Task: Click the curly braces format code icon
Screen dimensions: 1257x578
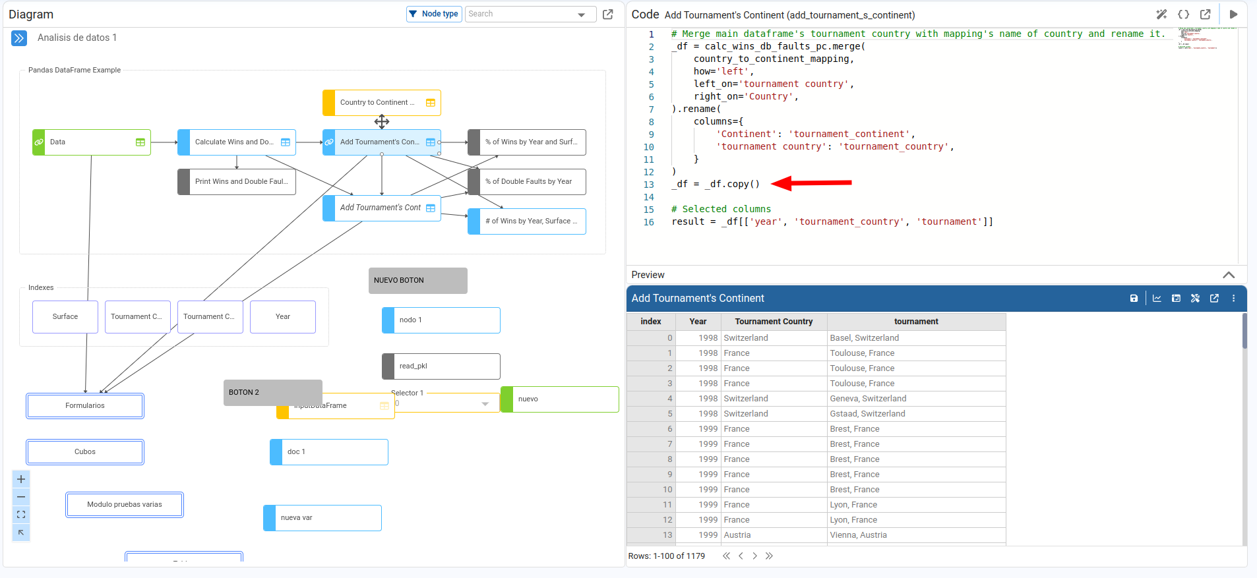Action: (x=1183, y=14)
